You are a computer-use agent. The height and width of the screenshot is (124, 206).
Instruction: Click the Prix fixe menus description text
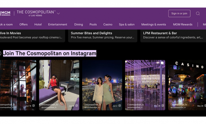[102, 37]
